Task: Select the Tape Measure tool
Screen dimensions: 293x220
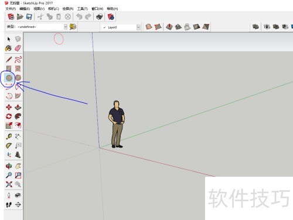Action: tap(9, 136)
